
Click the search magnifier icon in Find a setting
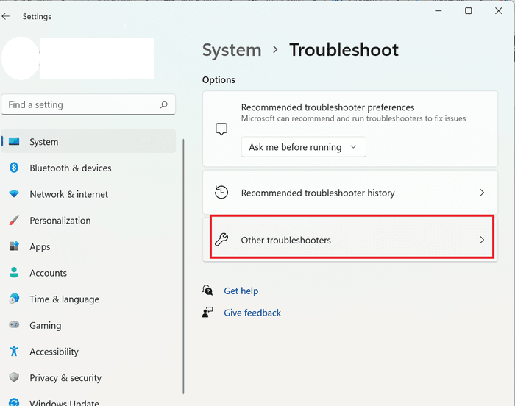point(164,104)
